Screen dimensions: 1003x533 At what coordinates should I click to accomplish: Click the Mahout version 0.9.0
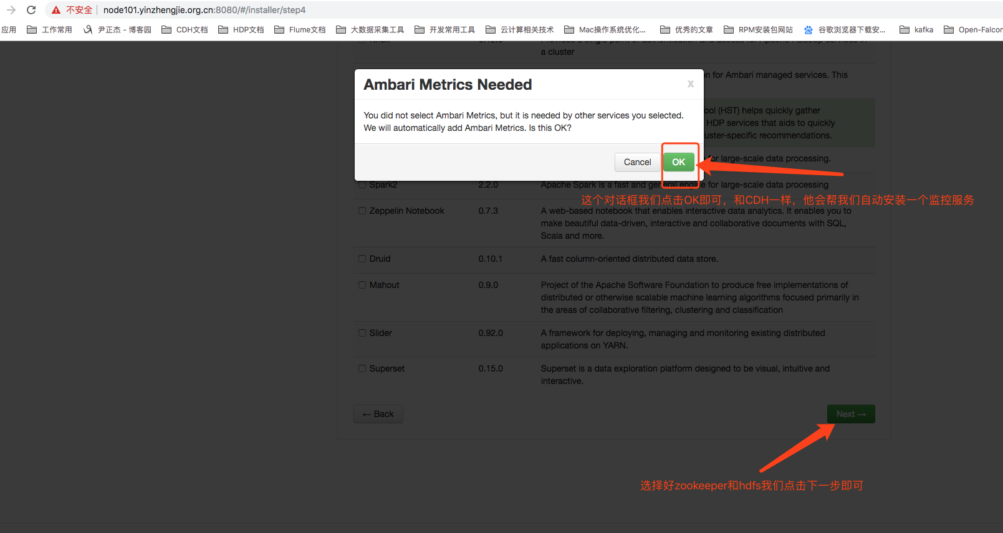pyautogui.click(x=488, y=285)
